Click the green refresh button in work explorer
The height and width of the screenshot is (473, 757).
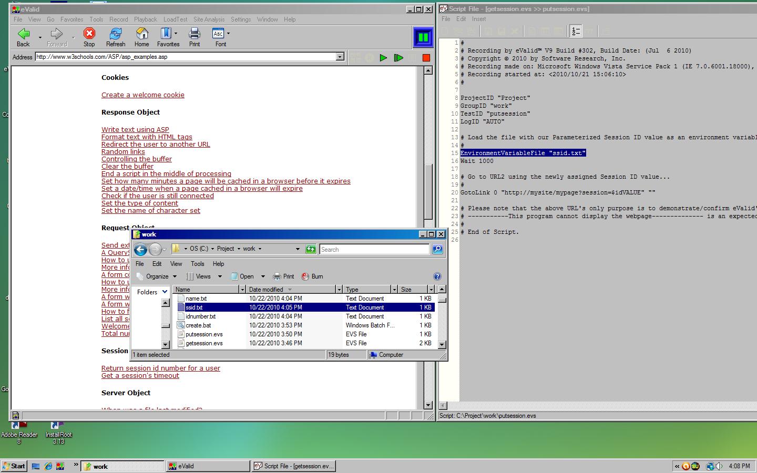311,249
